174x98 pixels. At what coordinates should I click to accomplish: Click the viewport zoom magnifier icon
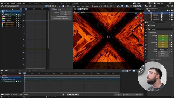[x=141, y=22]
